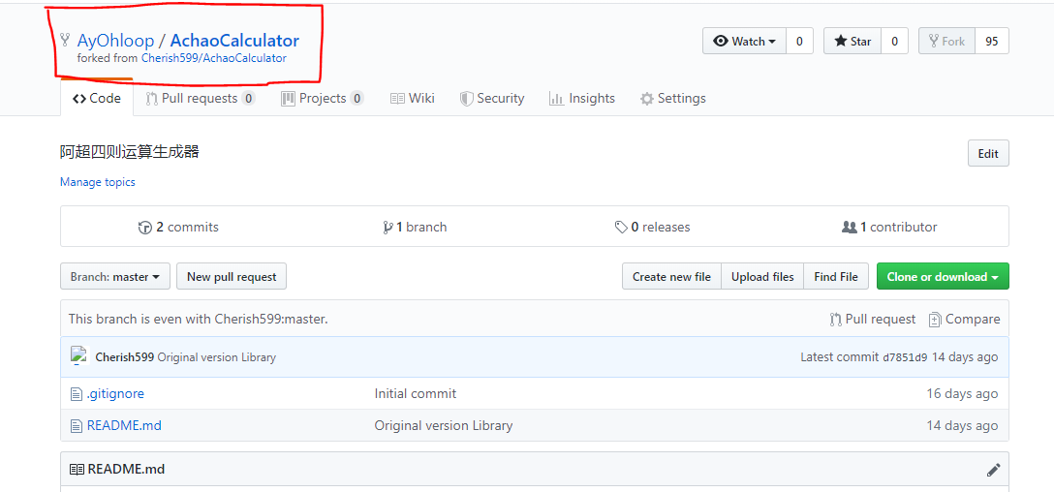
Task: Switch to the Projects tab
Action: 322,98
